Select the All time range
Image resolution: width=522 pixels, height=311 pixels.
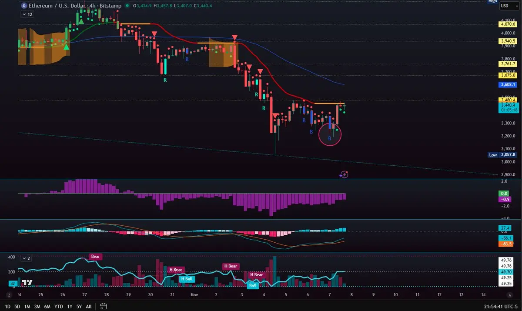(89, 306)
